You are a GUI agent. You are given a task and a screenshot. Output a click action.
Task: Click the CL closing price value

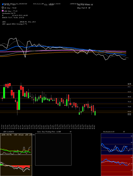tap(49, 5)
